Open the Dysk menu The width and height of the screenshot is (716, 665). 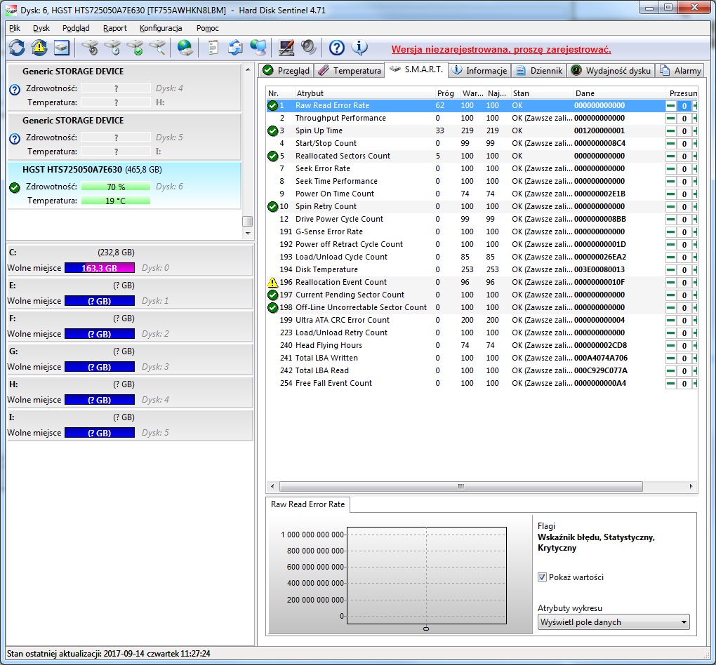(41, 28)
